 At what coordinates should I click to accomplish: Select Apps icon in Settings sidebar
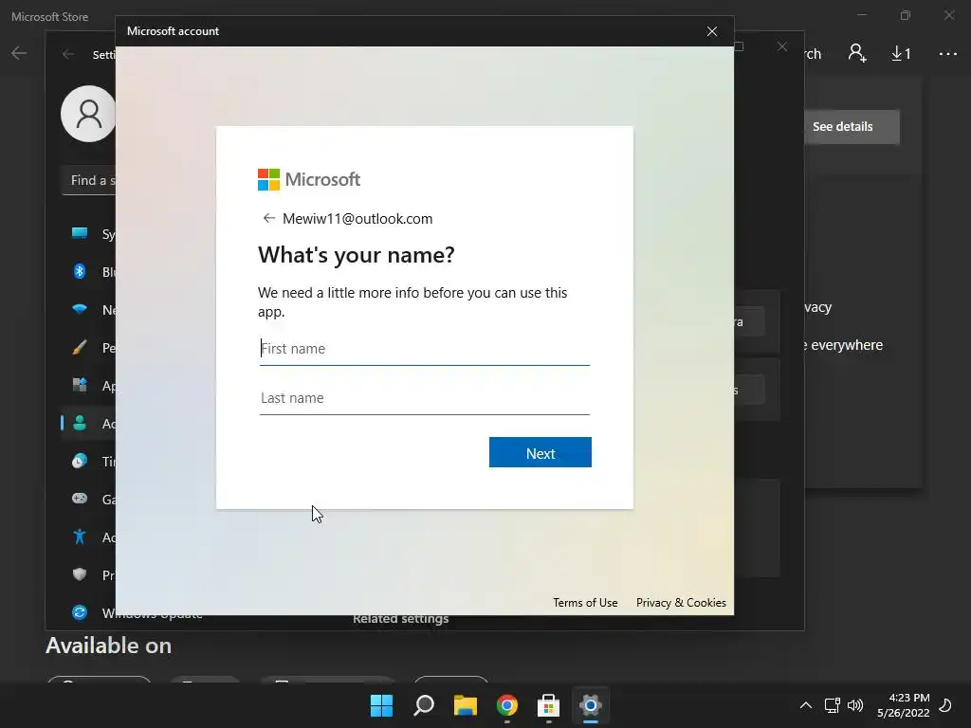80,385
